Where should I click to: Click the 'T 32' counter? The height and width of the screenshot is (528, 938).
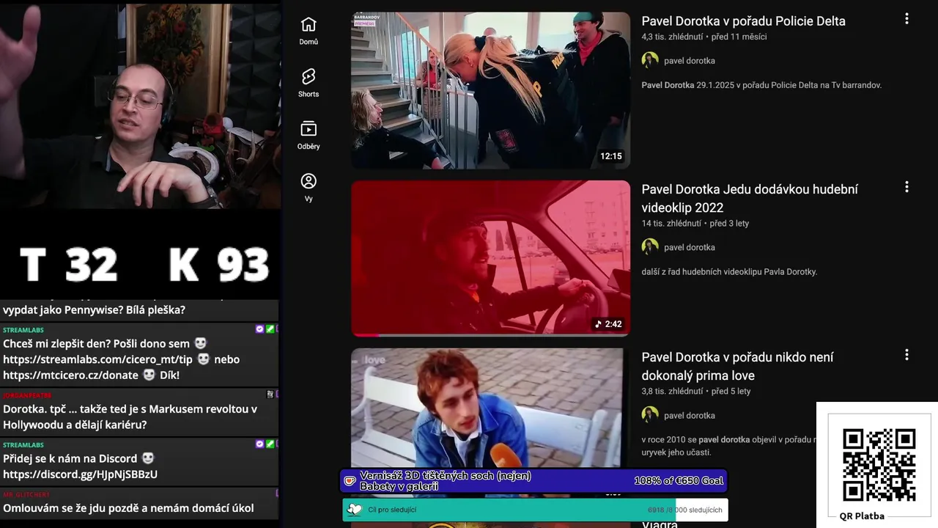coord(69,265)
